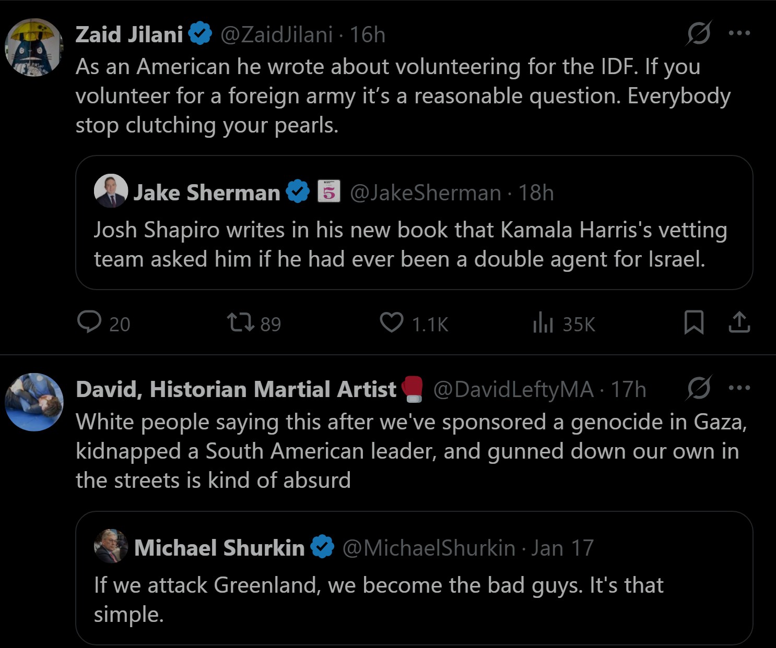Open Grok icon on David's post
This screenshot has height=648, width=776.
(x=699, y=388)
